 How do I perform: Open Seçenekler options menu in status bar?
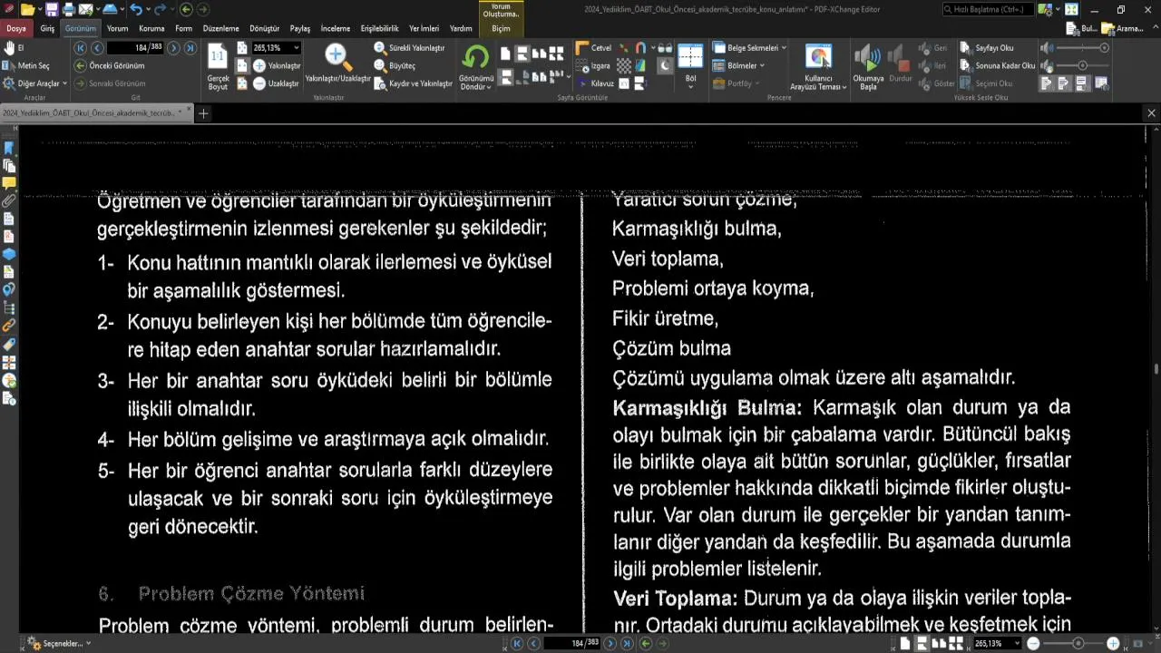click(x=60, y=644)
